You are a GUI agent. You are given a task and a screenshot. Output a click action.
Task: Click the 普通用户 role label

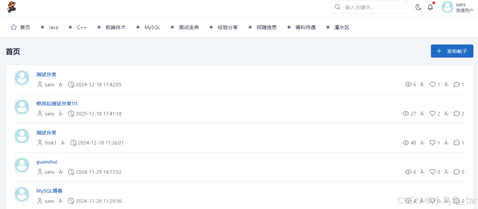pyautogui.click(x=465, y=10)
